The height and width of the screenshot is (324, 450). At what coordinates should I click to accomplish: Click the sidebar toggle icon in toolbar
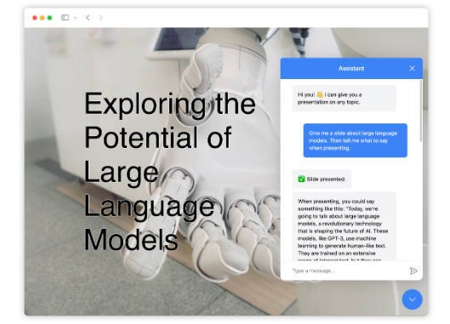point(65,18)
